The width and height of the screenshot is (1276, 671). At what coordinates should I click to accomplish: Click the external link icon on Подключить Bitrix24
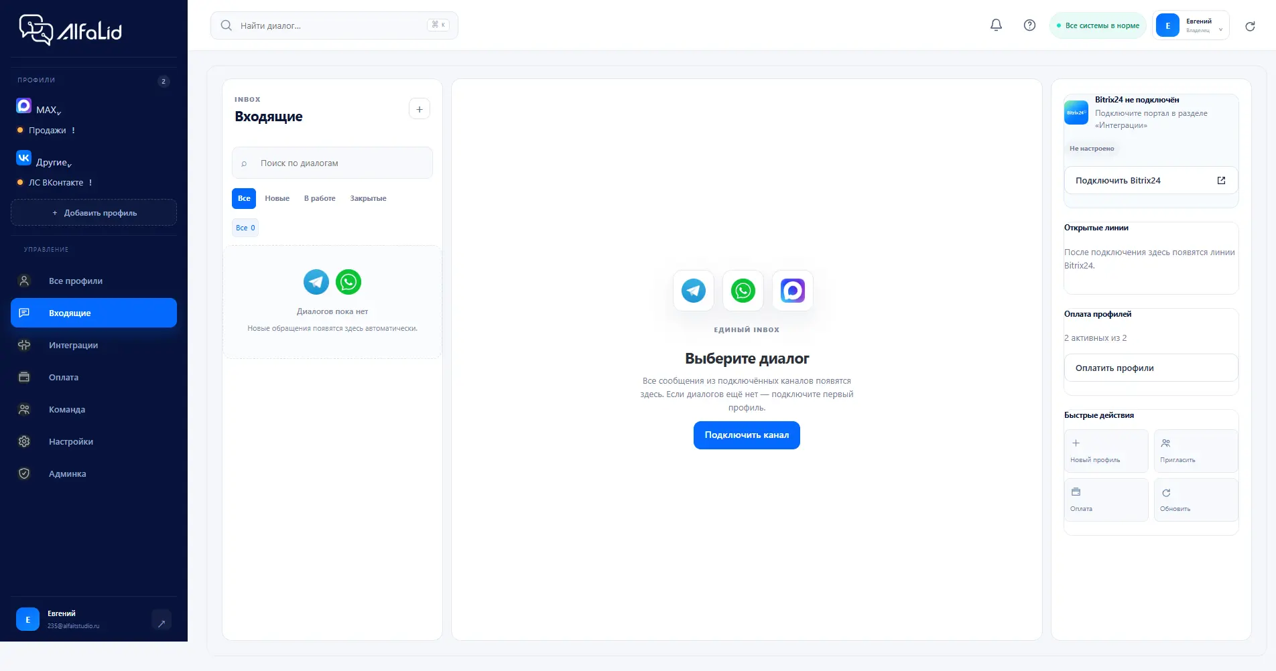pos(1221,180)
